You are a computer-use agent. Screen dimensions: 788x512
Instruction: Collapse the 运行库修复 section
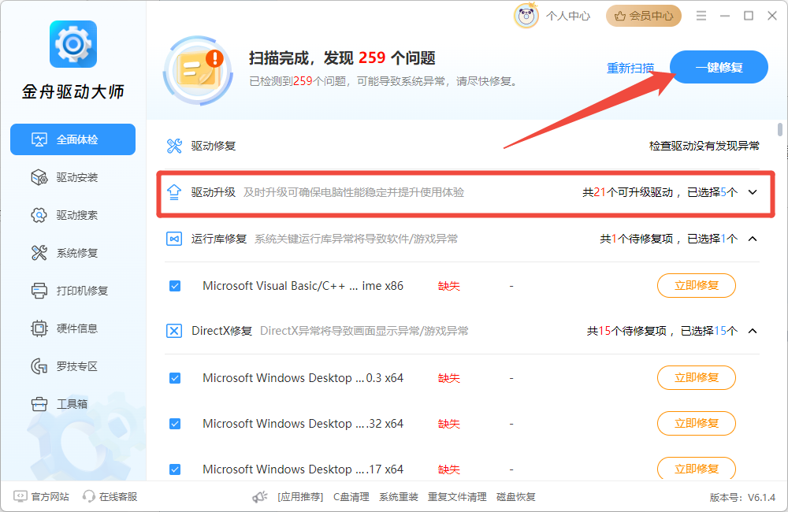[752, 240]
